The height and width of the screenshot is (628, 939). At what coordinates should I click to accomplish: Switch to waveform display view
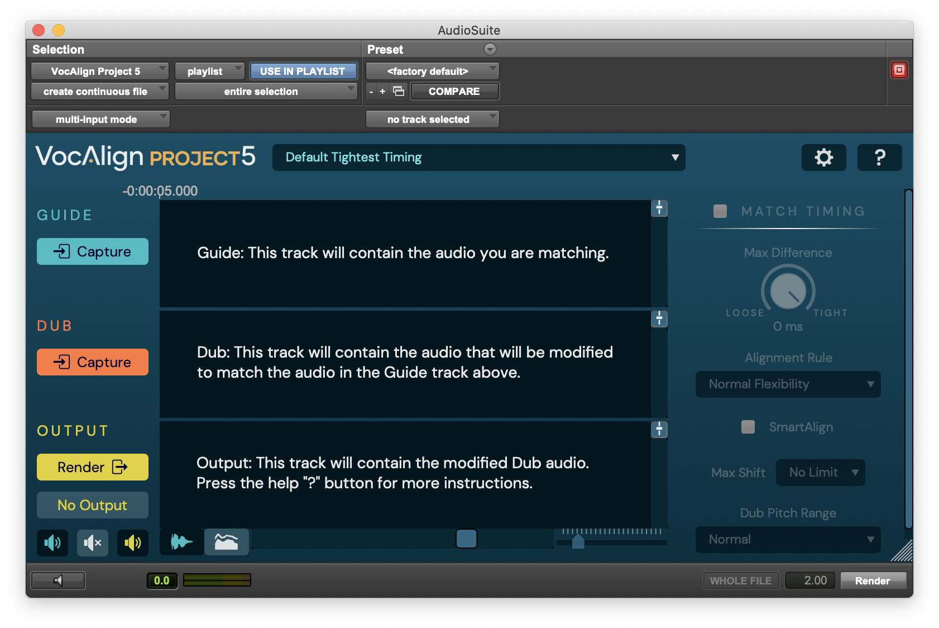click(181, 541)
